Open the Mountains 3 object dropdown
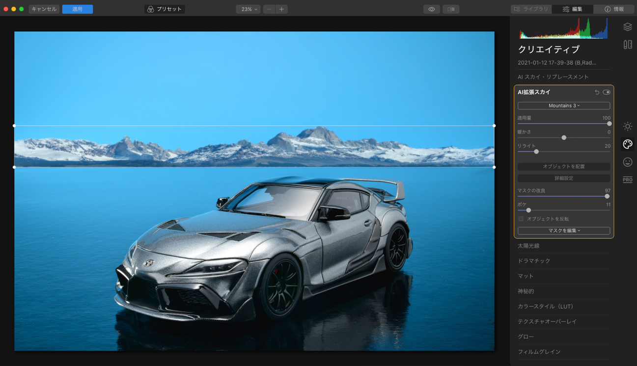 pyautogui.click(x=563, y=105)
